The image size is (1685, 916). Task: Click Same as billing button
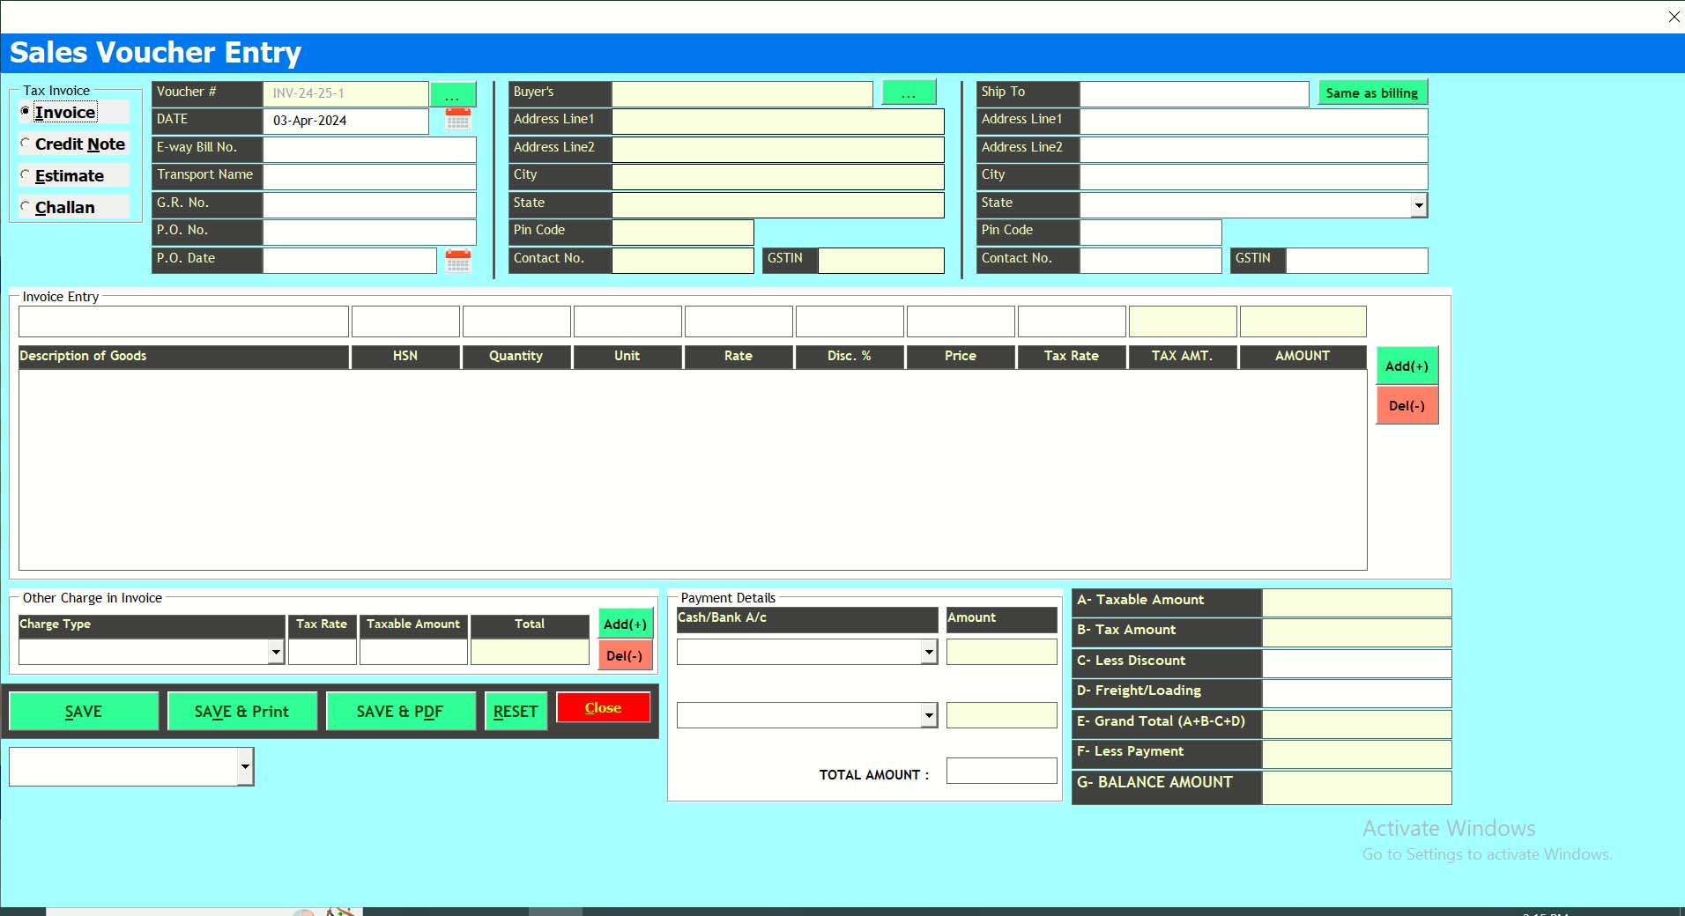click(1371, 93)
